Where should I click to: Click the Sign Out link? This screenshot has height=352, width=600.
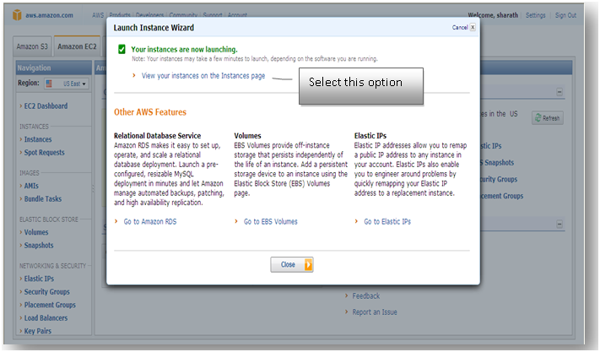coord(565,15)
